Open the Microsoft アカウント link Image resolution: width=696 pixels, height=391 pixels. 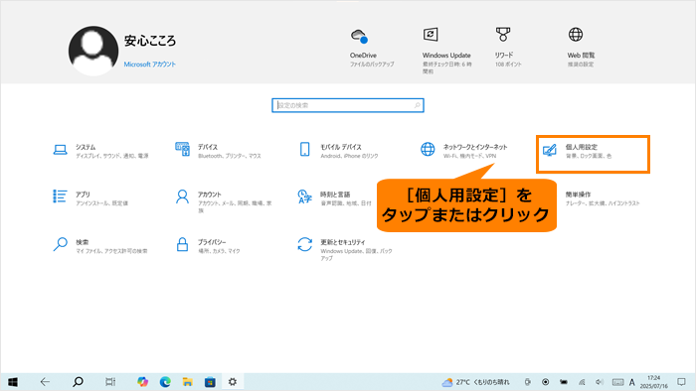(149, 65)
